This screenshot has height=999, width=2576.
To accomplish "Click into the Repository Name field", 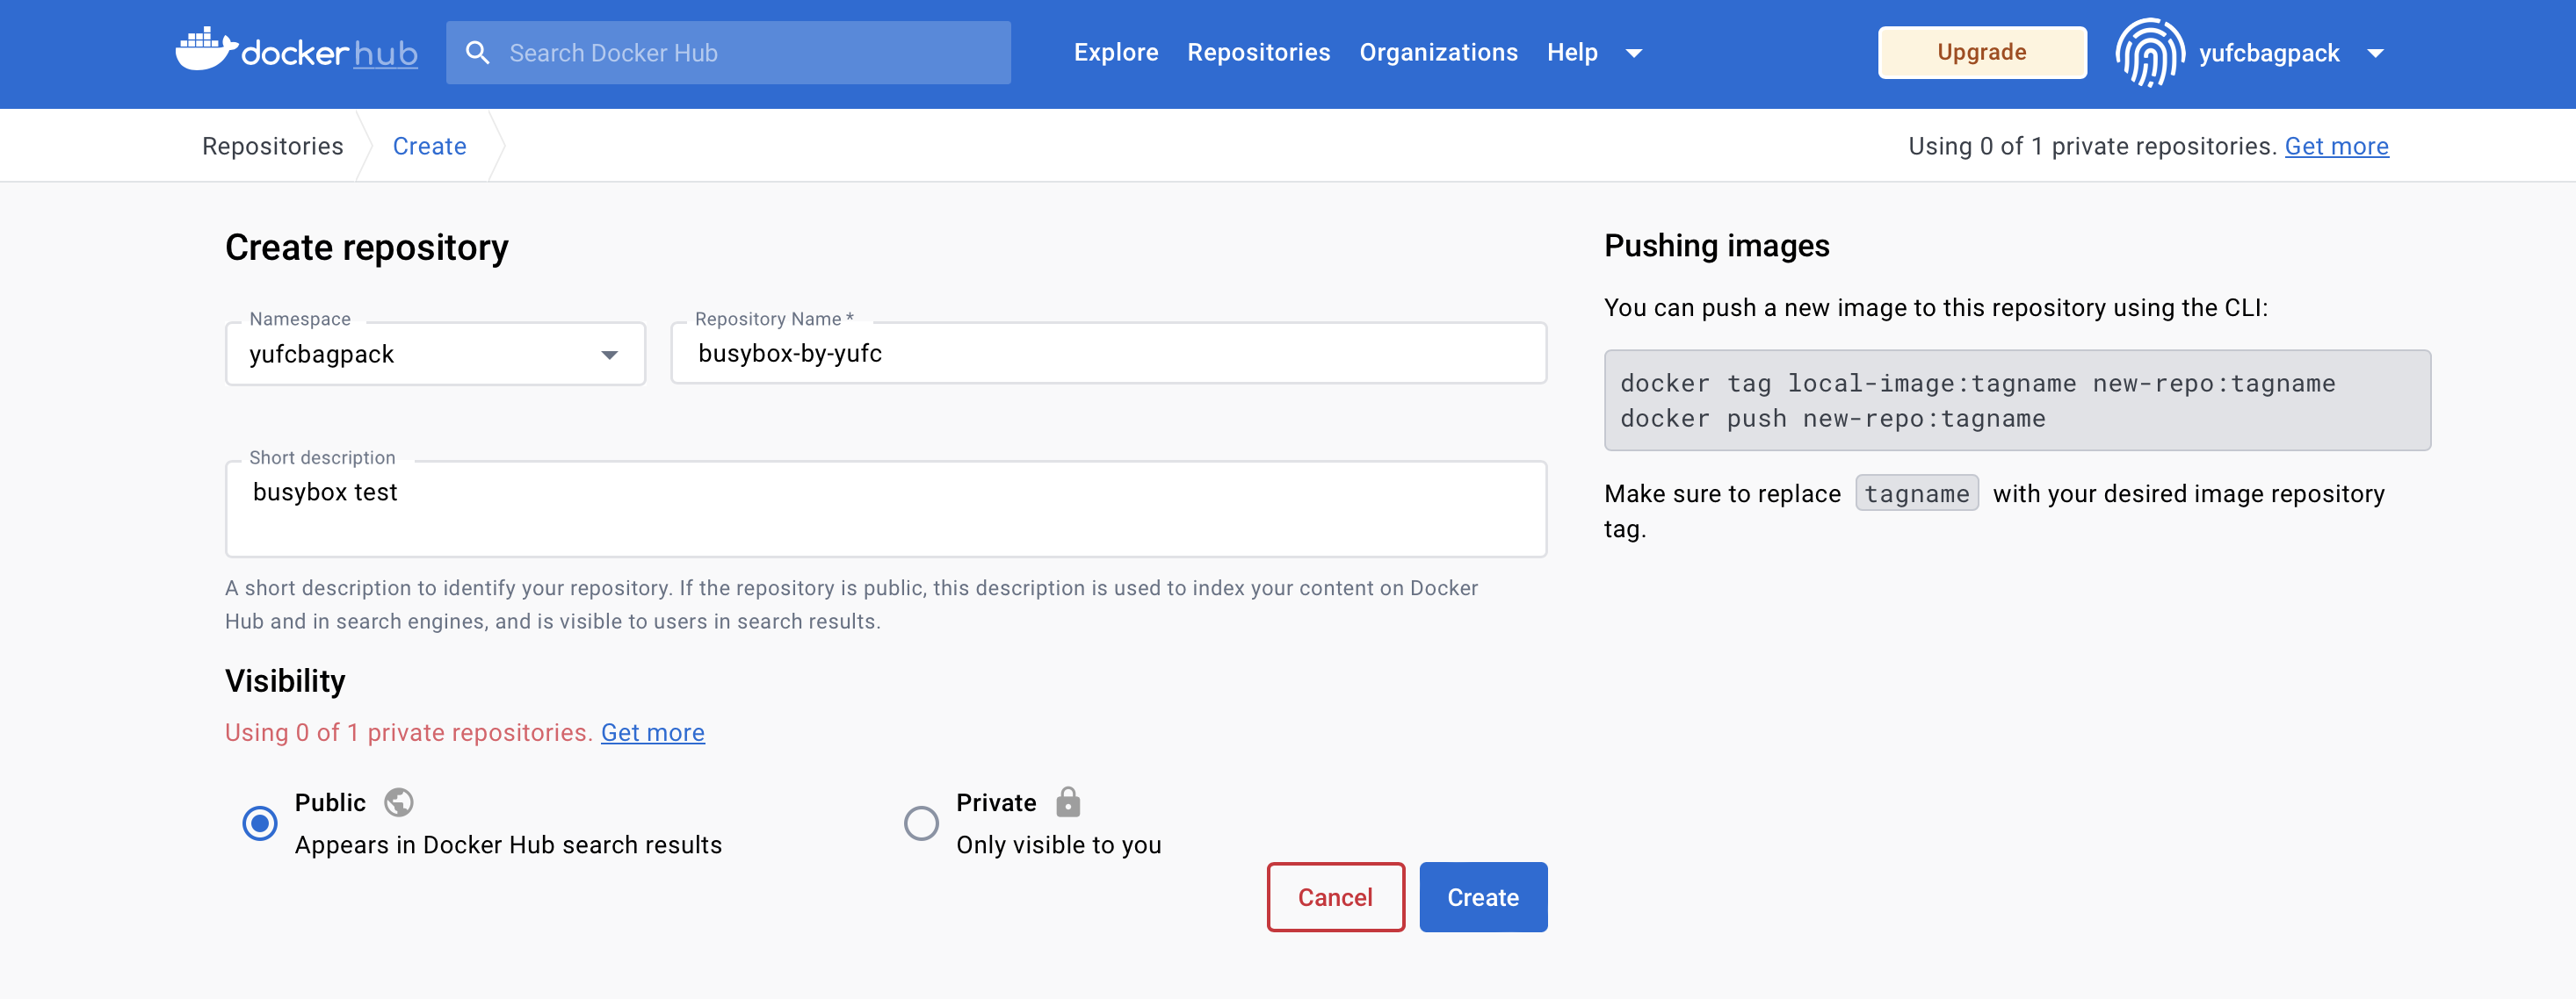I will coord(1108,354).
